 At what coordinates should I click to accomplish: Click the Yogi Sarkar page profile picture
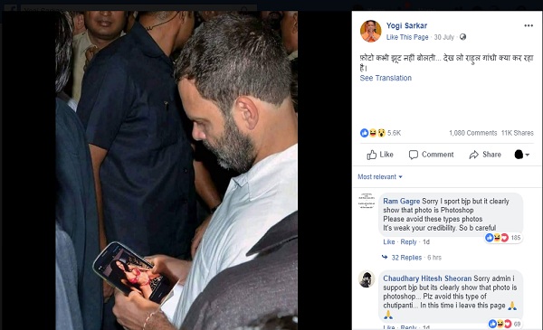click(370, 31)
